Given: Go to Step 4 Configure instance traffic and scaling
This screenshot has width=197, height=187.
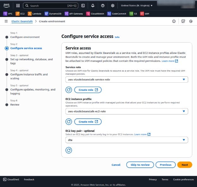Looking at the screenshot, I should click(x=29, y=76).
